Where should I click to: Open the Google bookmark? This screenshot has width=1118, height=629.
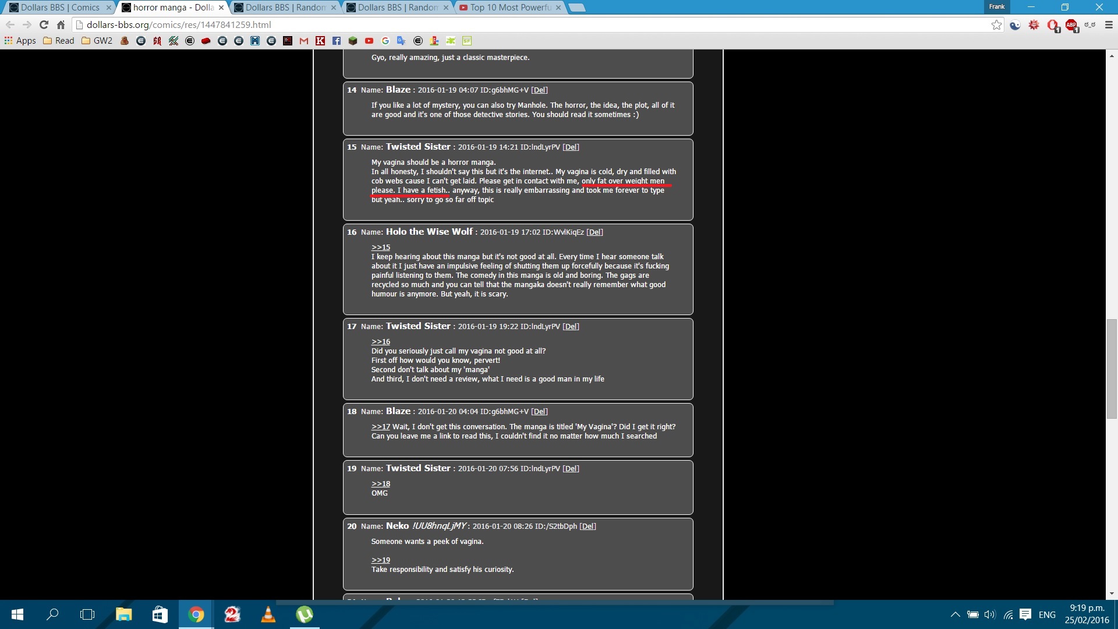point(385,41)
